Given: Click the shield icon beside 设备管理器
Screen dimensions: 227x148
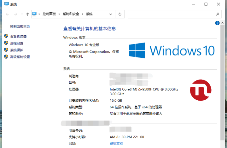Looking at the screenshot, I should [6, 36].
